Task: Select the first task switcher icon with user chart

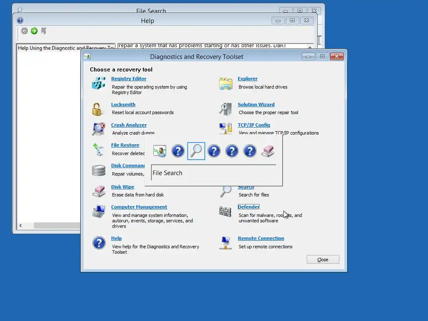Action: [160, 151]
